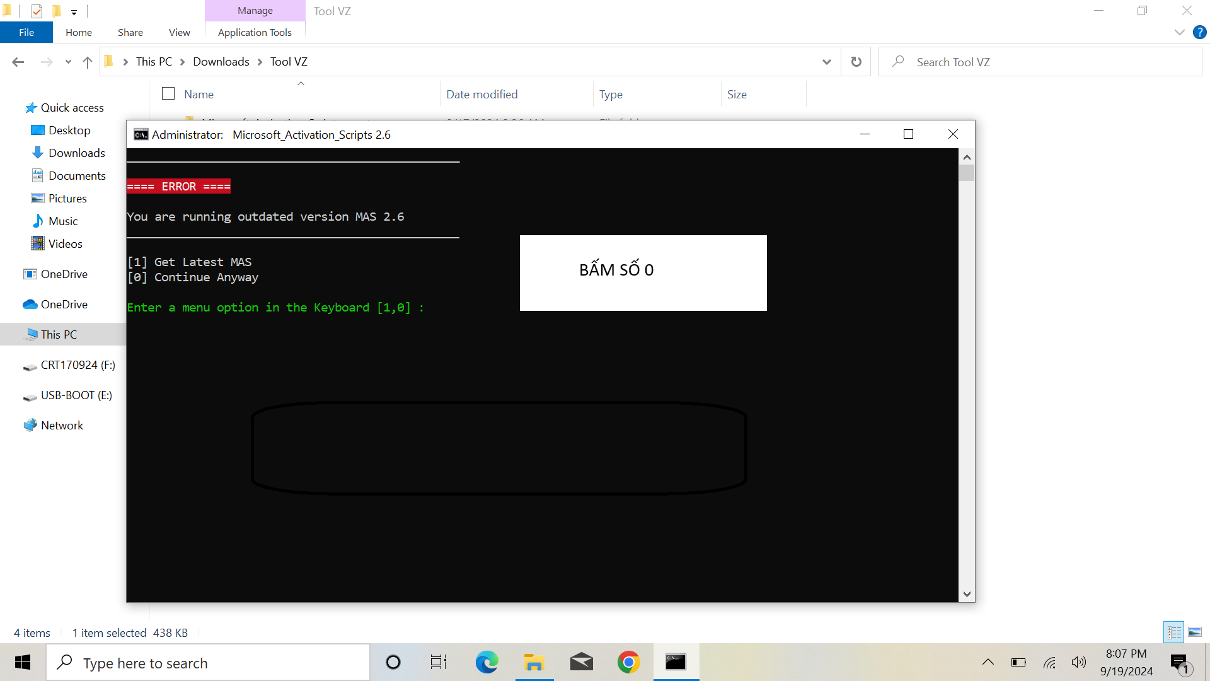This screenshot has height=681, width=1210.
Task: Click This PC in the address path
Action: pyautogui.click(x=154, y=62)
